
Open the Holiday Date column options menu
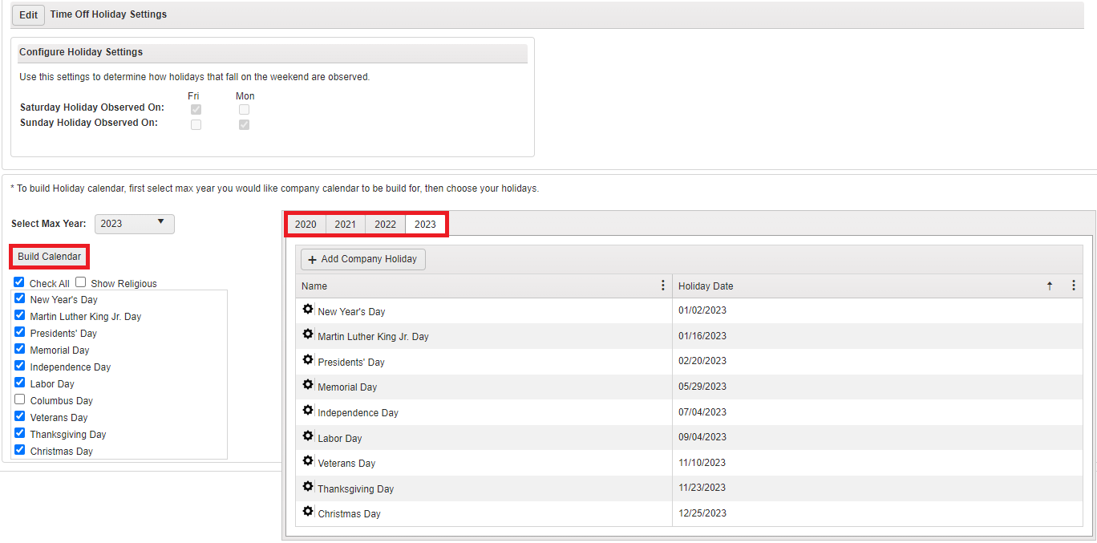[x=1074, y=285]
